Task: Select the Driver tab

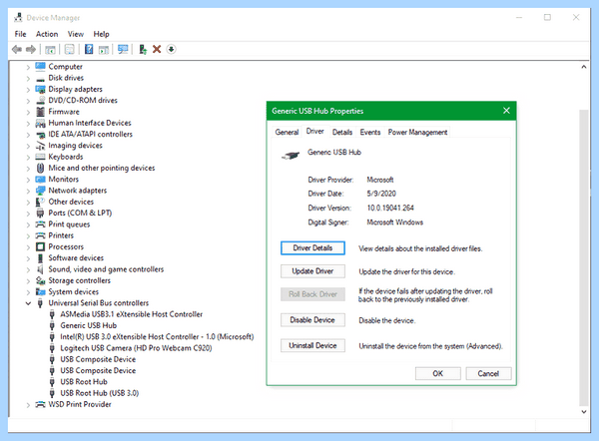Action: click(315, 132)
